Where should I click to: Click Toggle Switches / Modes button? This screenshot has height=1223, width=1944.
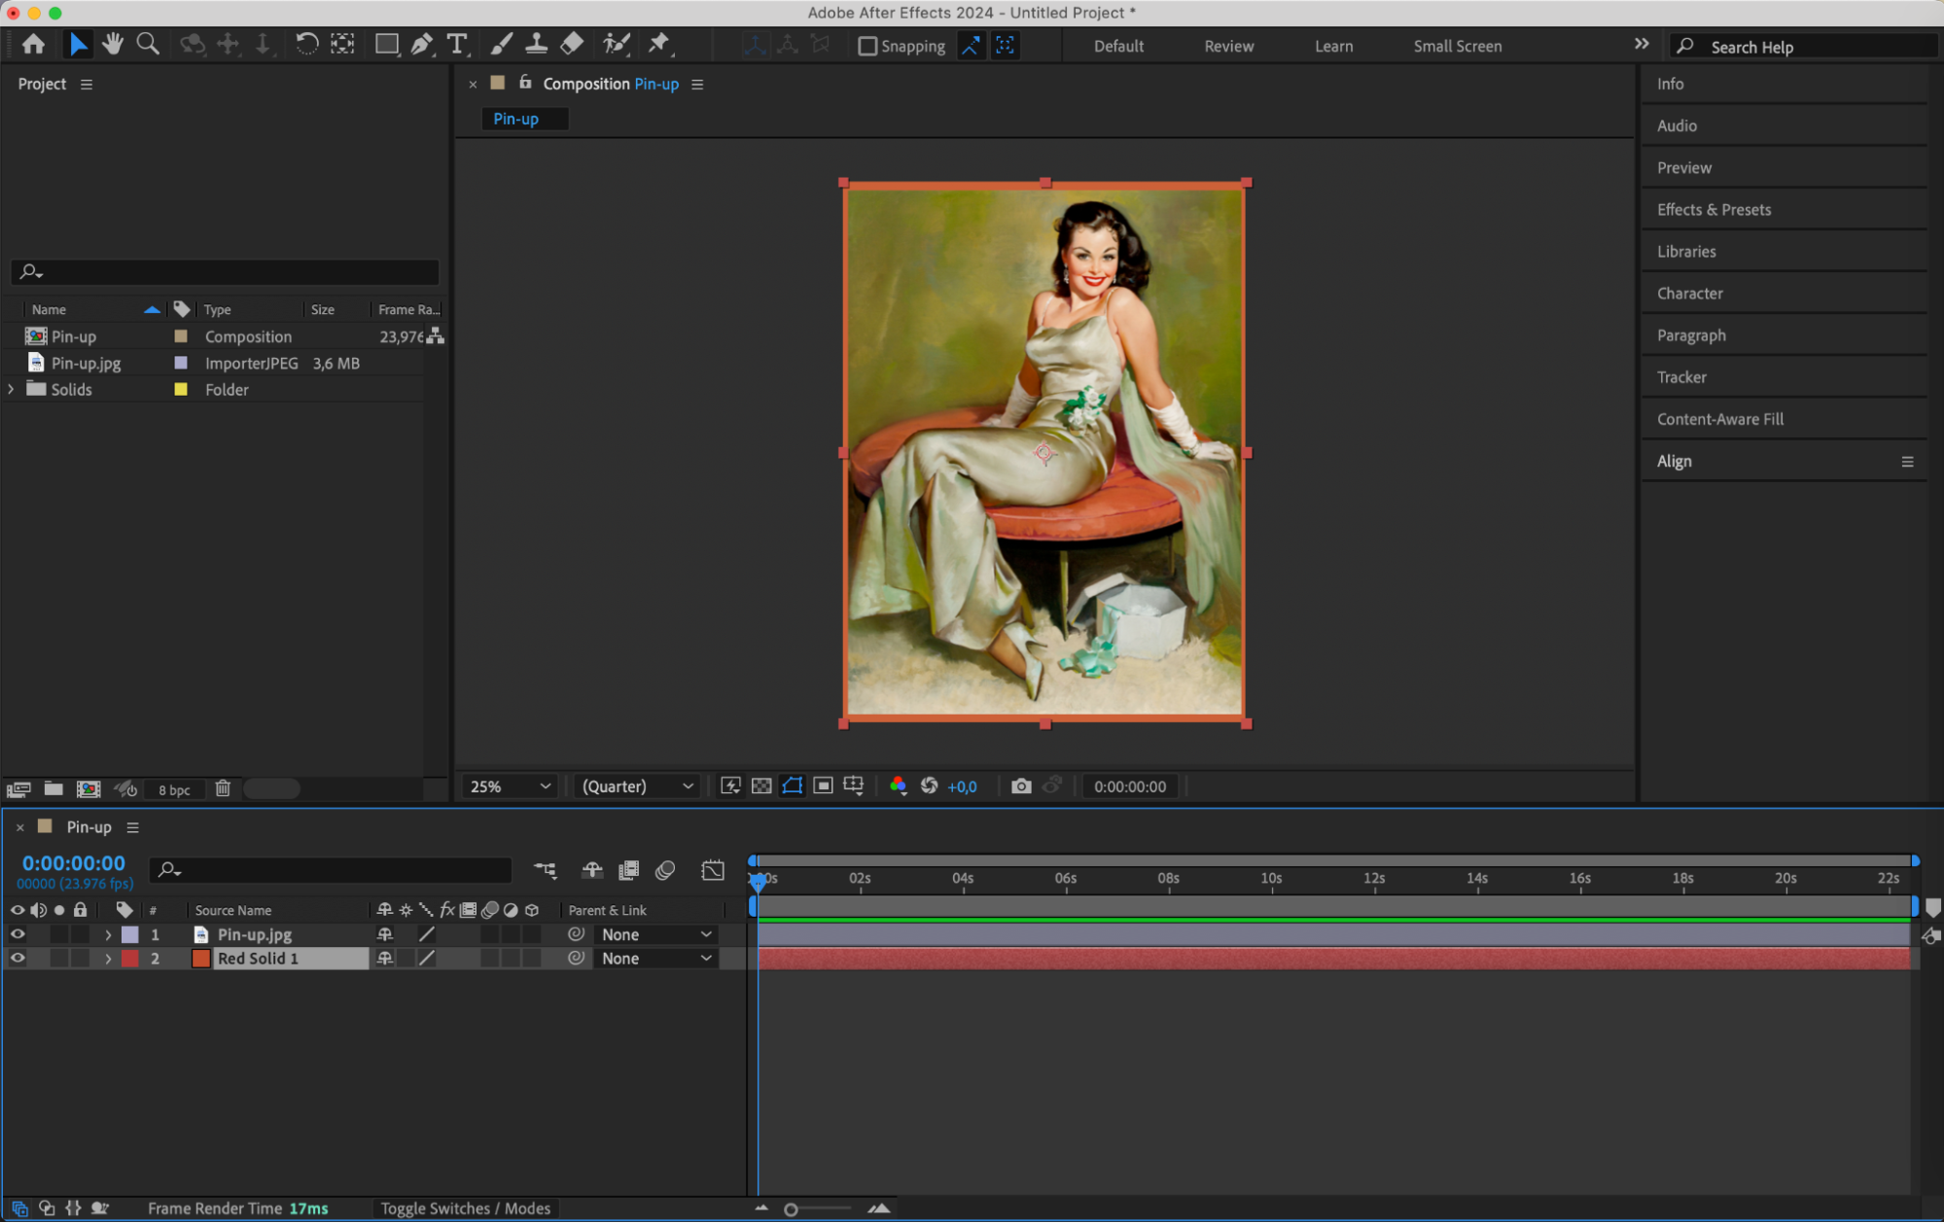tap(465, 1208)
